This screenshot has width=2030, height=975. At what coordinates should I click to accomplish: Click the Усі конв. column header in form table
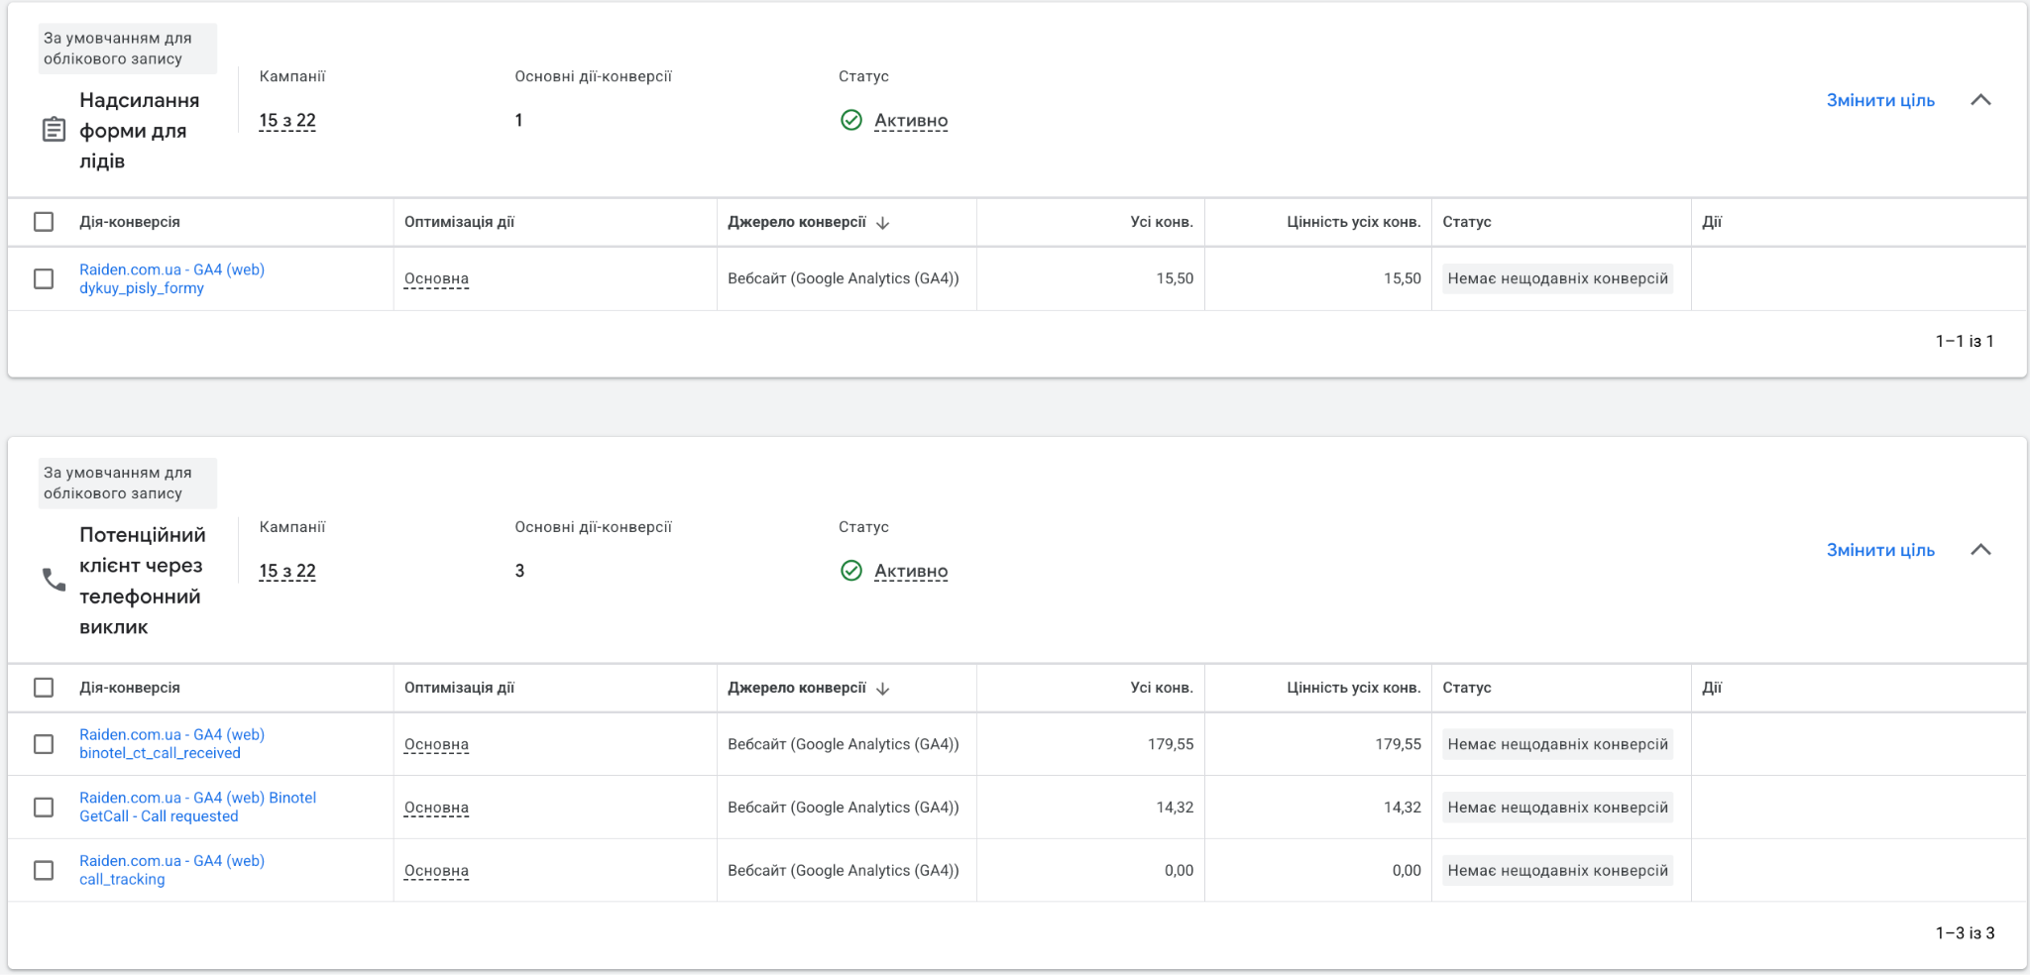[x=1162, y=222]
